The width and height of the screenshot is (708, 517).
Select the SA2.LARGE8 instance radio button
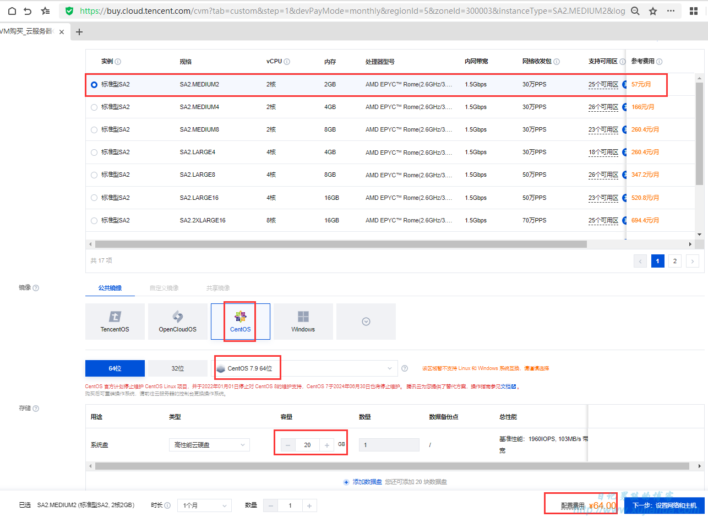pos(94,175)
